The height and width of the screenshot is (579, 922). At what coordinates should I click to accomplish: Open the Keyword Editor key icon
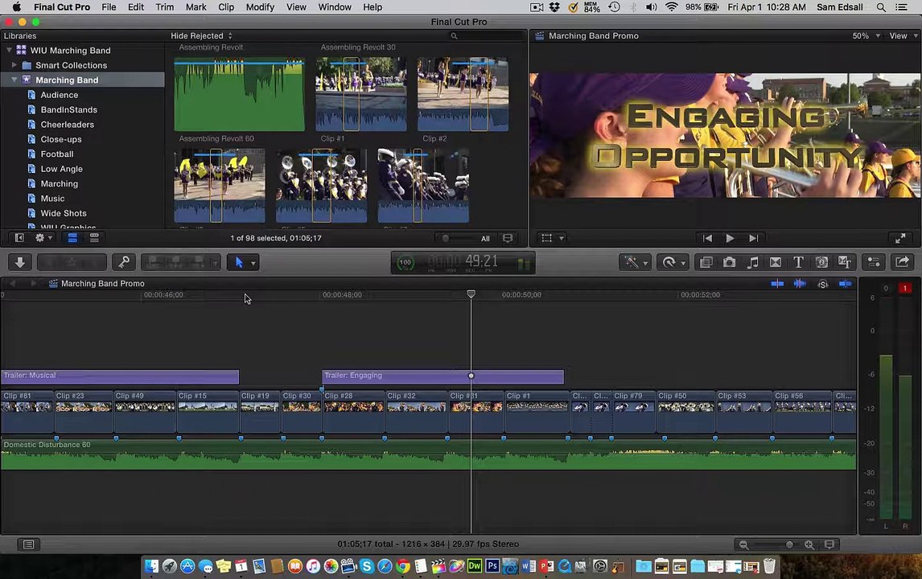[123, 262]
